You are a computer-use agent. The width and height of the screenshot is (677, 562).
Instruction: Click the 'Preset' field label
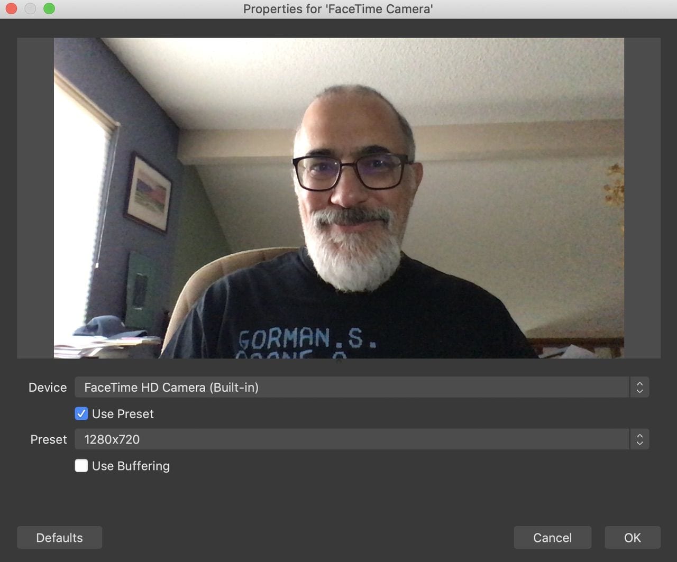tap(49, 439)
